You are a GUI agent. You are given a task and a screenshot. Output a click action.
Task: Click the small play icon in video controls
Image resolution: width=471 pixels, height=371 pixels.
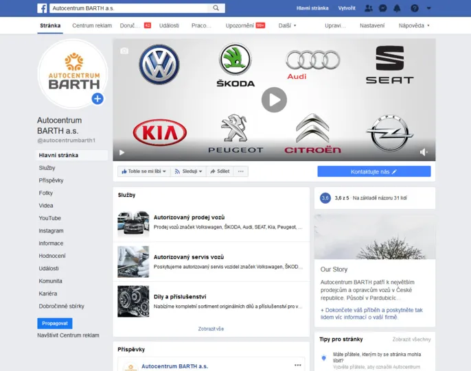(x=122, y=153)
